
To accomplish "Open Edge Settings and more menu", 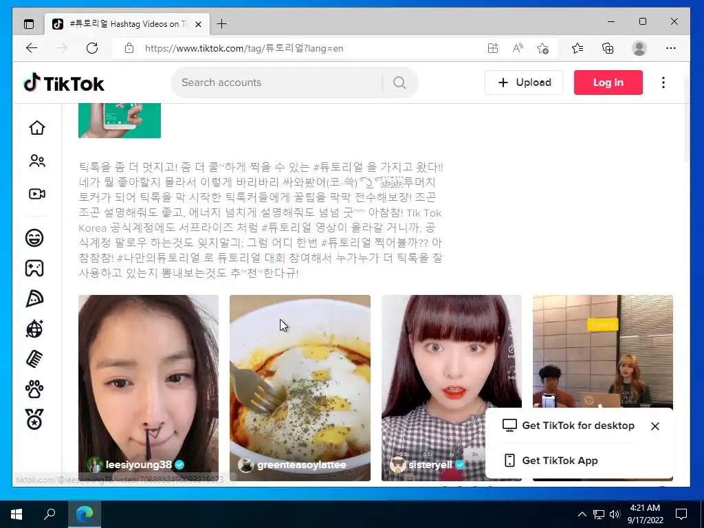I will click(x=671, y=48).
